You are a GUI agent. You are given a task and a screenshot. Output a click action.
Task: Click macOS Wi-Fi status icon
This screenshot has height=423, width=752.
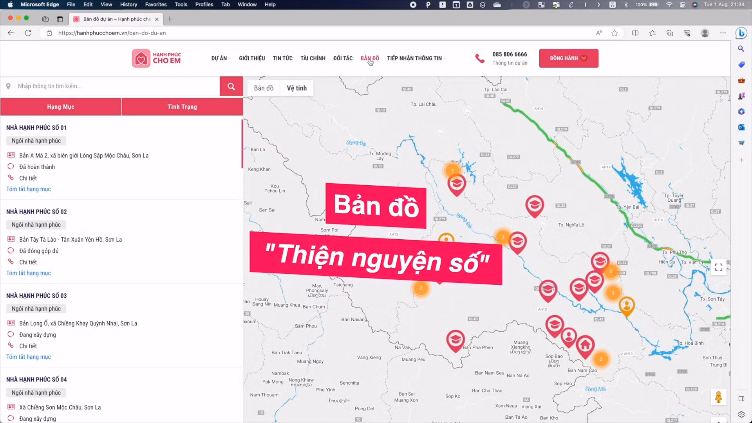coord(669,5)
